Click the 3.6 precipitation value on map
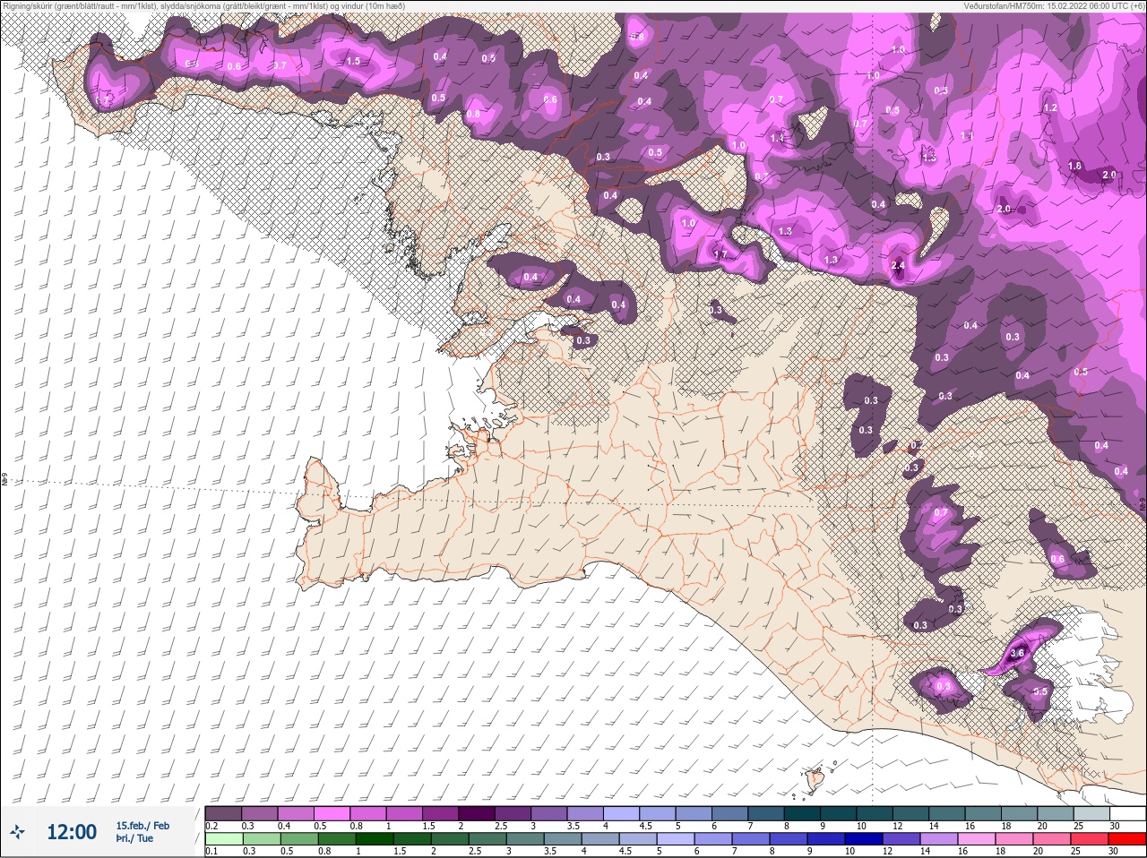The image size is (1147, 858). click(1017, 654)
